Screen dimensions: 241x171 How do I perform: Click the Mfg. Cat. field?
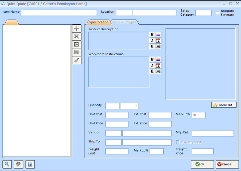[213, 133]
